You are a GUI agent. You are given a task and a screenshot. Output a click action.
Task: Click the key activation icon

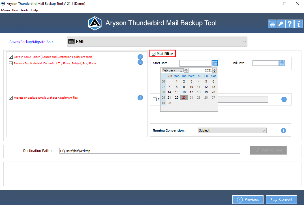[x=281, y=24]
